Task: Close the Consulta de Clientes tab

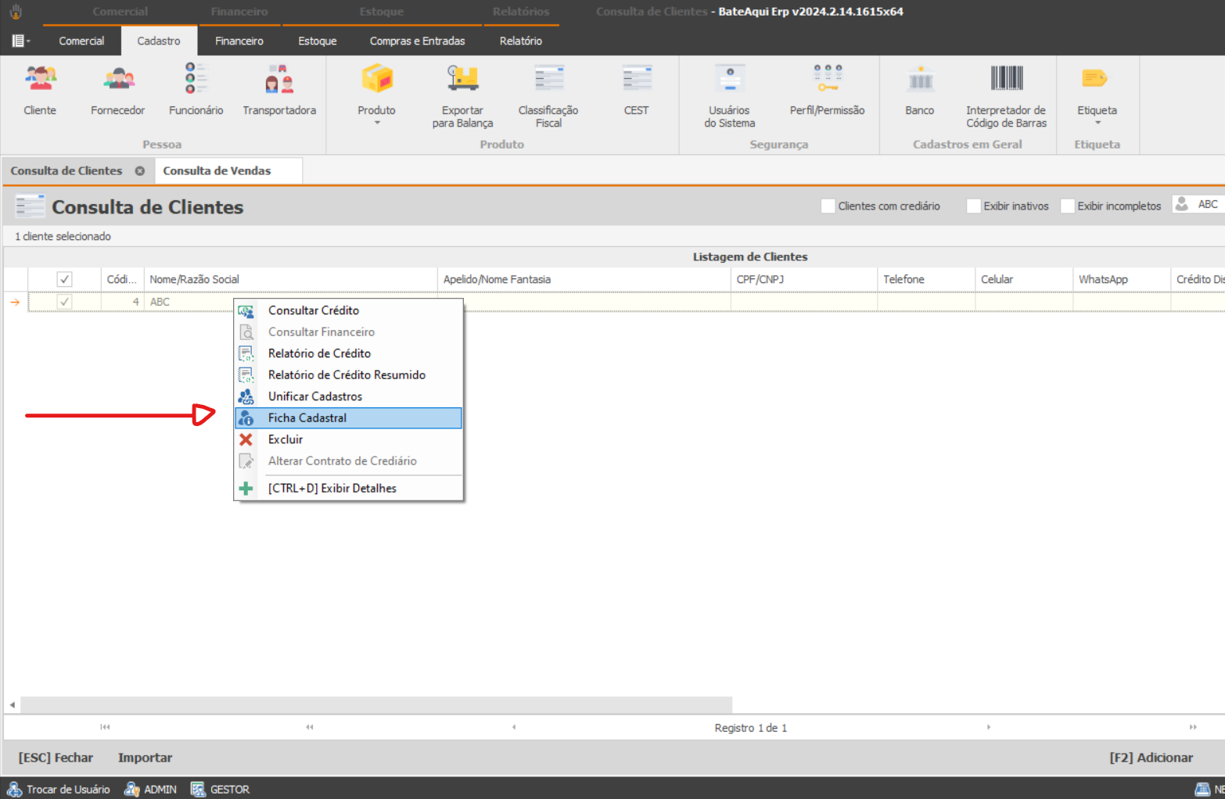Action: [x=139, y=170]
